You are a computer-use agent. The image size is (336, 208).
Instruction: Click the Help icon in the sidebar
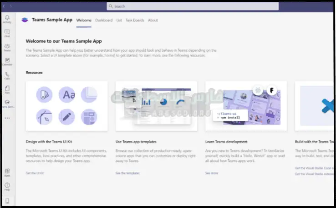pos(7,186)
